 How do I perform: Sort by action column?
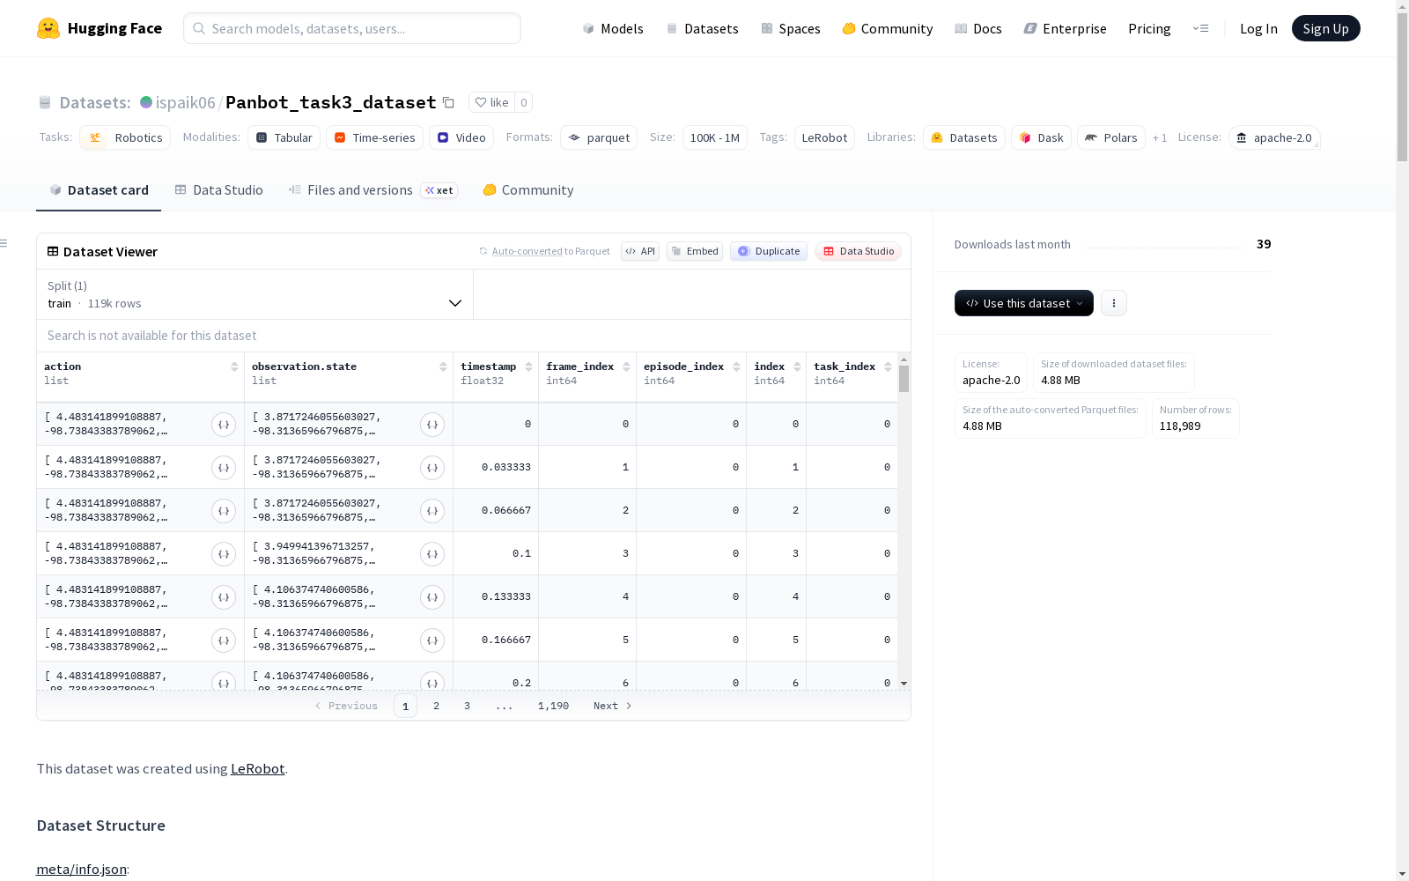click(x=234, y=366)
